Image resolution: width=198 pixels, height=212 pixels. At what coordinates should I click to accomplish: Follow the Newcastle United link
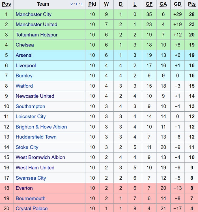pyautogui.click(x=35, y=96)
